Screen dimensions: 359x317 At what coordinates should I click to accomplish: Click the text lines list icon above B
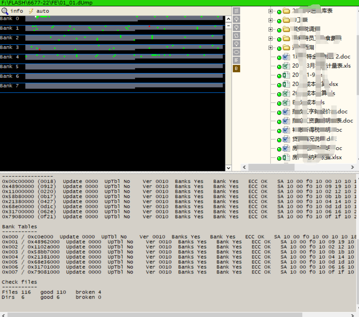pyautogui.click(x=236, y=60)
